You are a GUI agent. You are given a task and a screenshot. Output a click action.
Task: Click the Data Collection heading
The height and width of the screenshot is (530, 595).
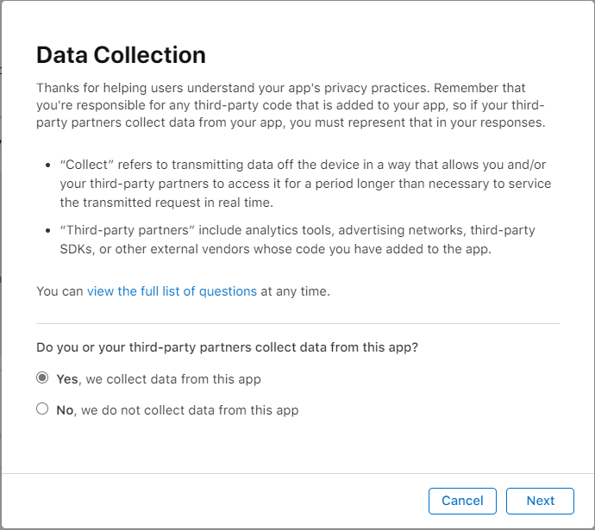pos(121,55)
